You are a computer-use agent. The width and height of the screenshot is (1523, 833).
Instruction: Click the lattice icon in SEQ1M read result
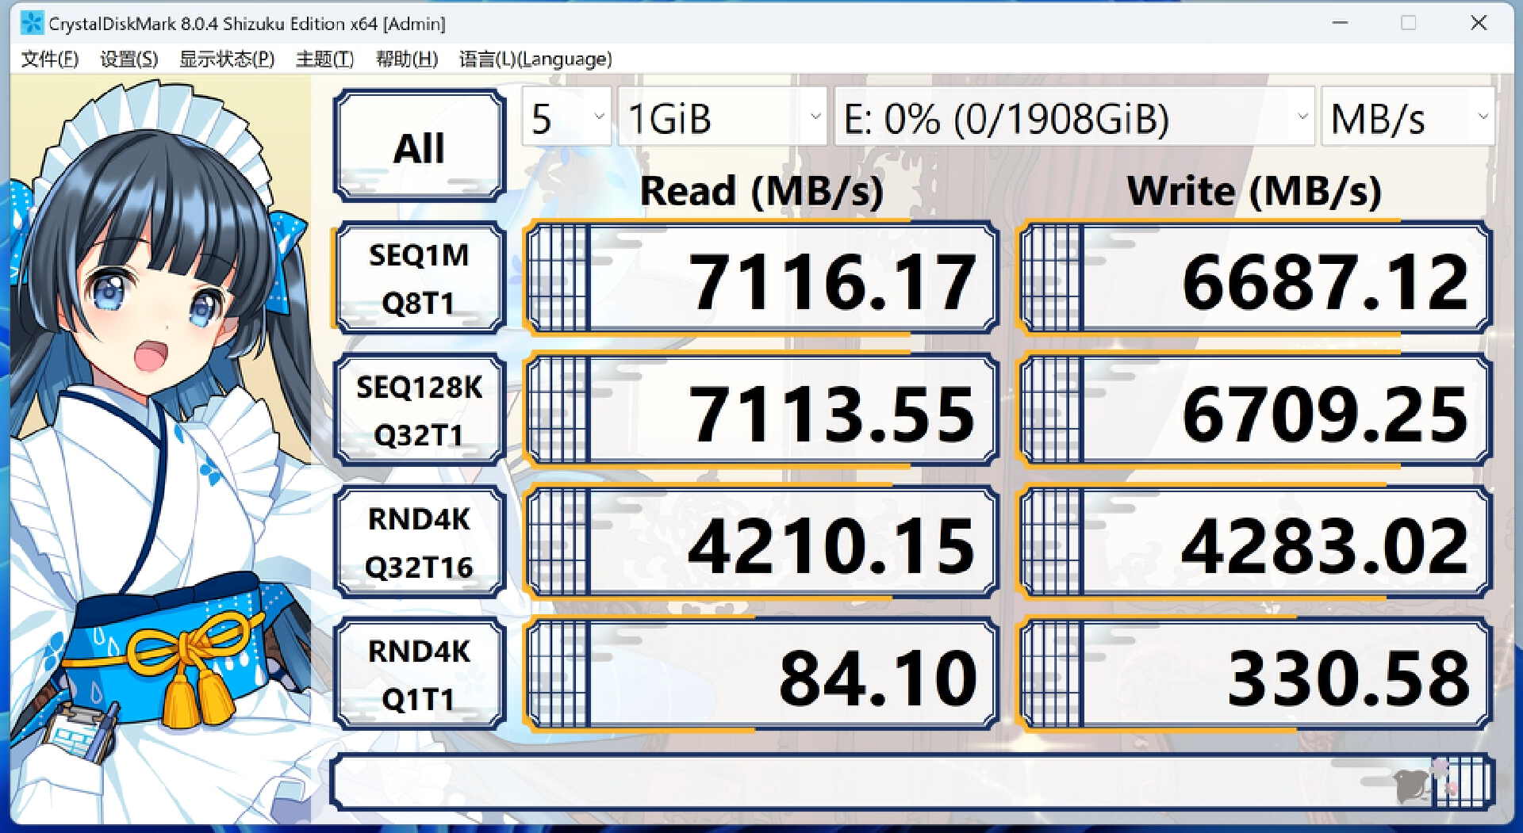click(x=559, y=278)
